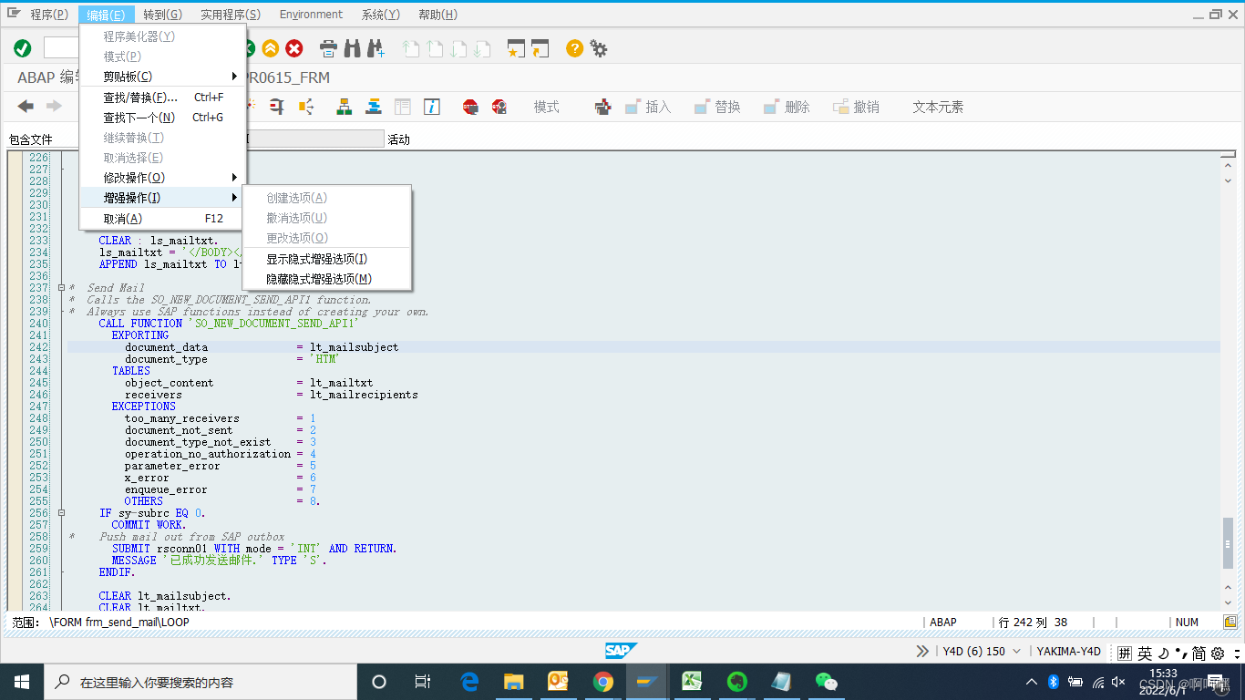This screenshot has height=700, width=1245.
Task: Open Windows Start menu
Action: [x=22, y=682]
